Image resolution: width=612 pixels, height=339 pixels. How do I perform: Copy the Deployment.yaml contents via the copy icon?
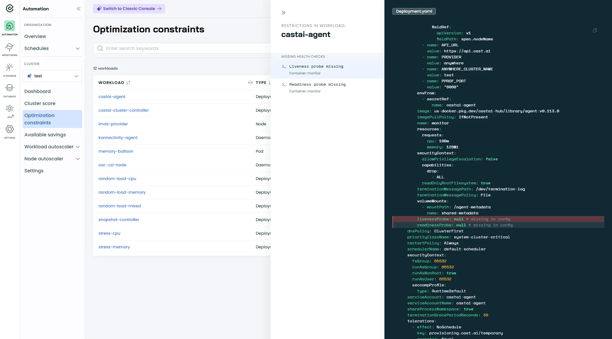595,30
